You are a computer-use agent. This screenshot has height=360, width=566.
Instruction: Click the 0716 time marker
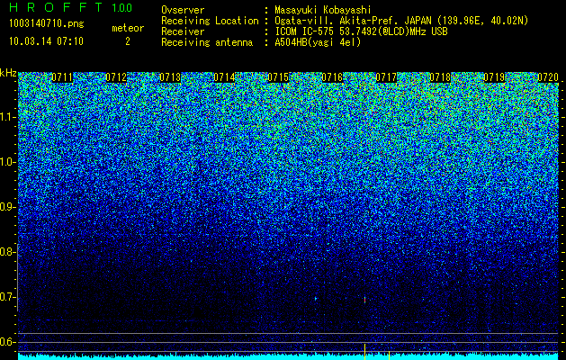332,77
